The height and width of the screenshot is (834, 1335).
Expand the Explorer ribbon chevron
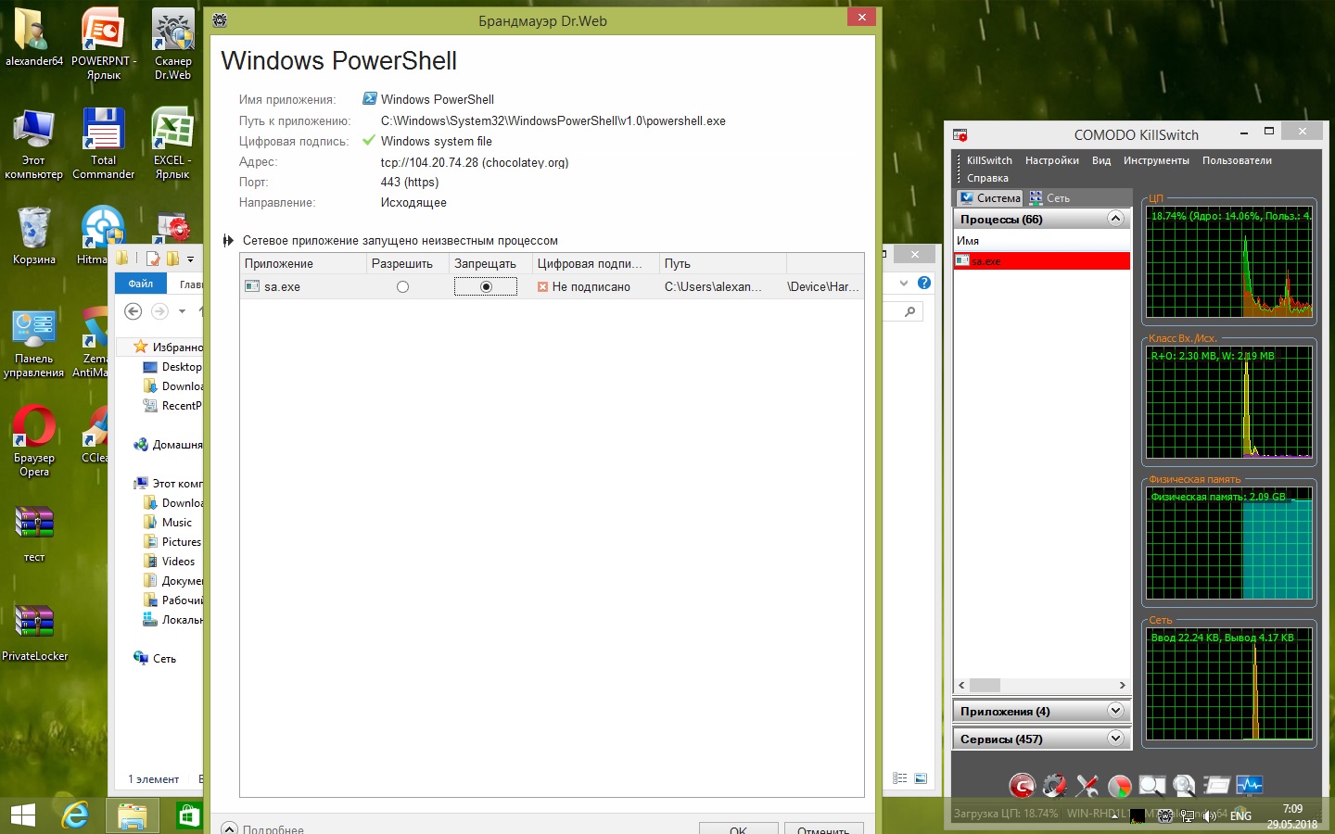click(x=904, y=283)
